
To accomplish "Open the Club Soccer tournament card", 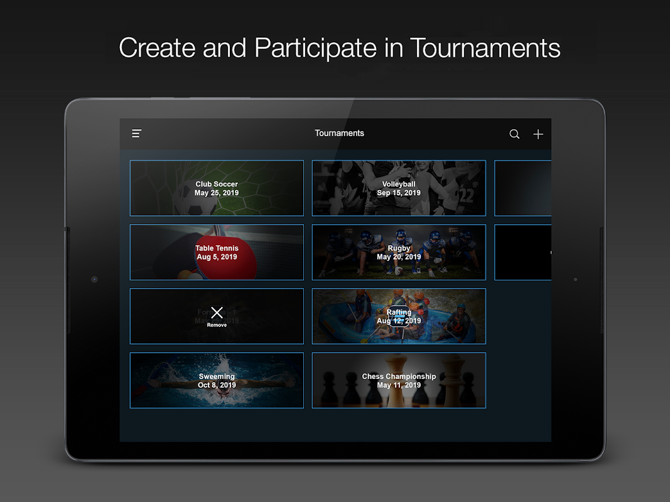I will click(x=217, y=188).
